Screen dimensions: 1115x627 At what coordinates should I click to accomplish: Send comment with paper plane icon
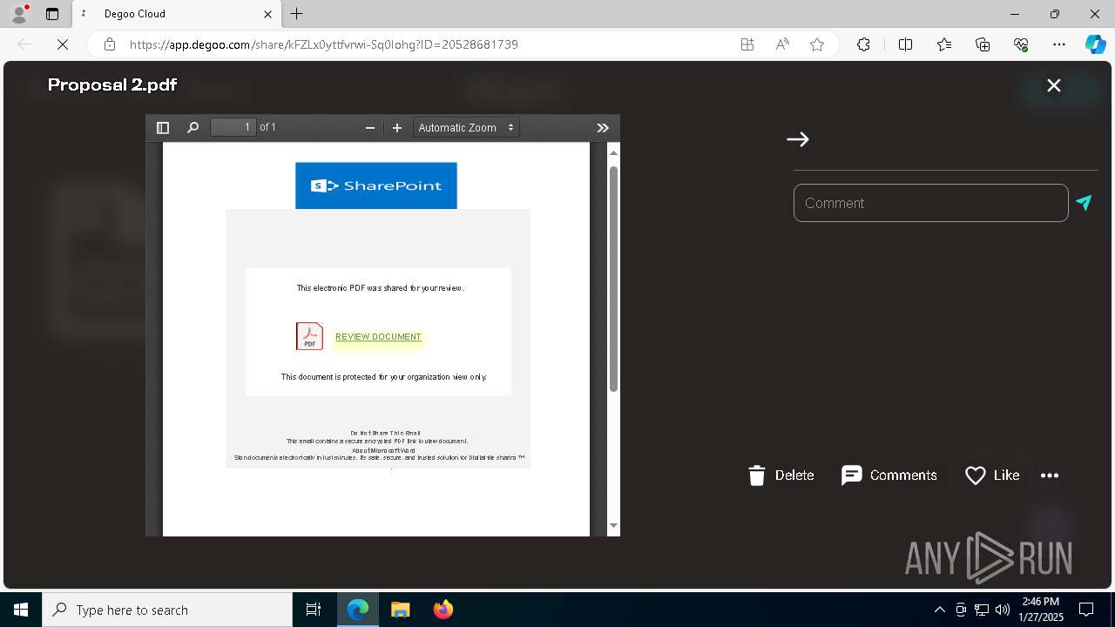(x=1084, y=202)
